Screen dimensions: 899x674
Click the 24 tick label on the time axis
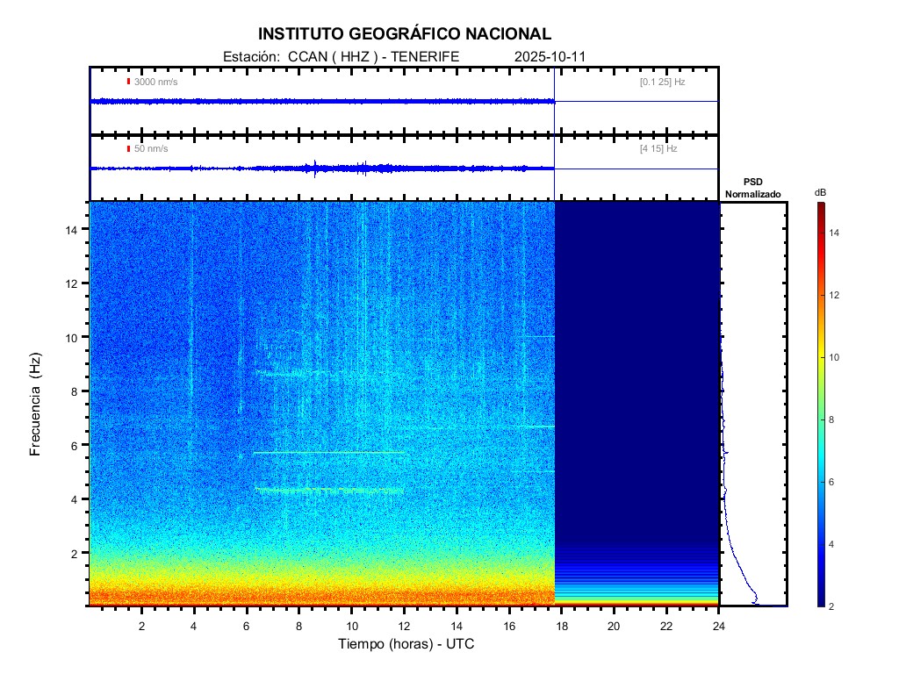pyautogui.click(x=718, y=626)
